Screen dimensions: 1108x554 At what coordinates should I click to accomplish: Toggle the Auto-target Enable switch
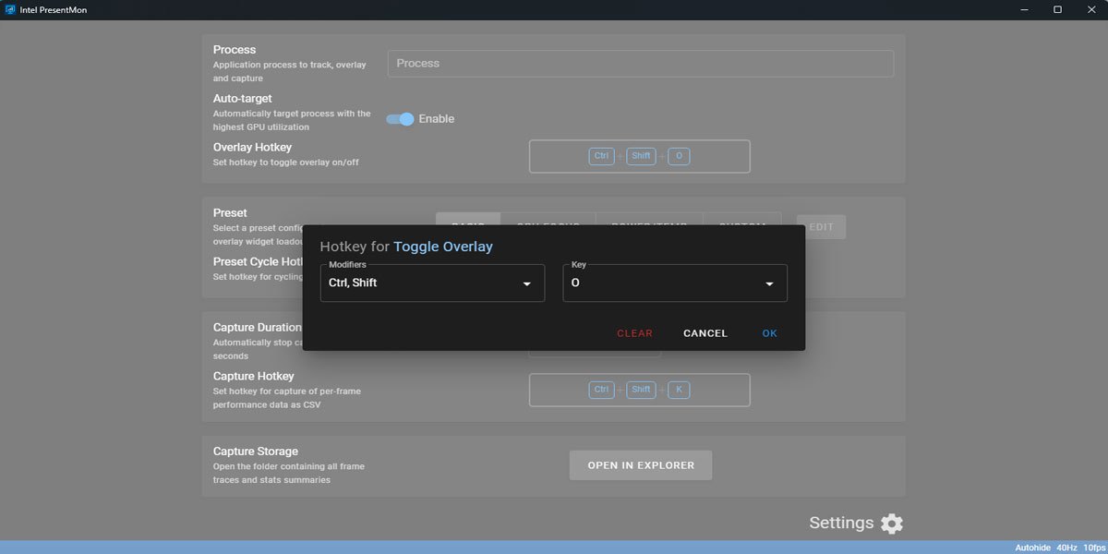coord(401,119)
